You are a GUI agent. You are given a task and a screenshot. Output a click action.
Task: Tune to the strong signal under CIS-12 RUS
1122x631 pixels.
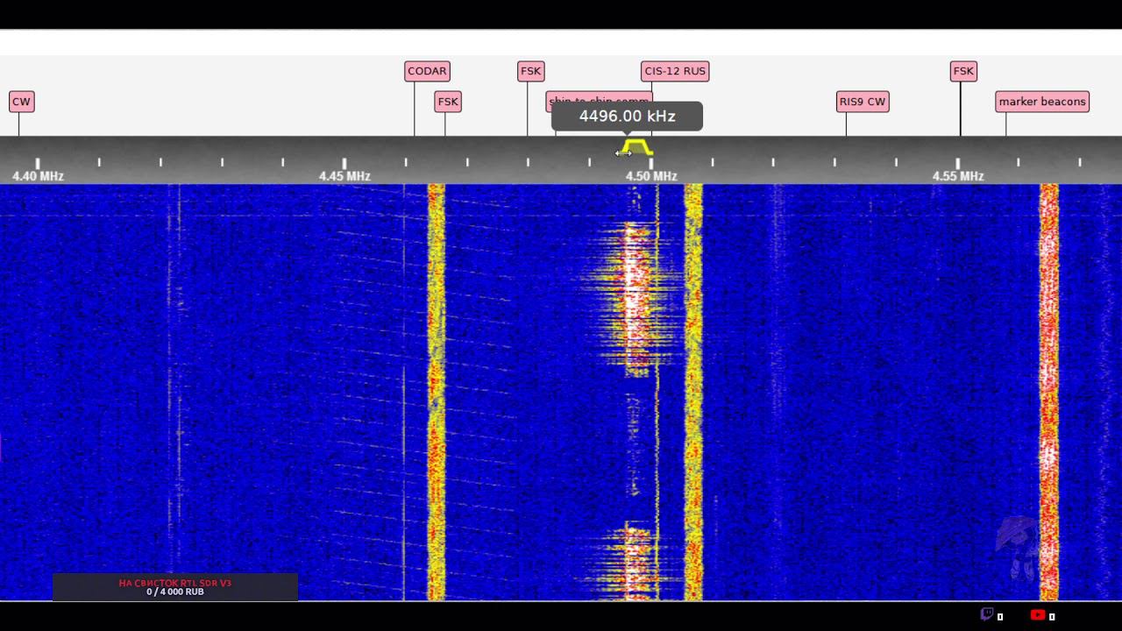pyautogui.click(x=693, y=392)
